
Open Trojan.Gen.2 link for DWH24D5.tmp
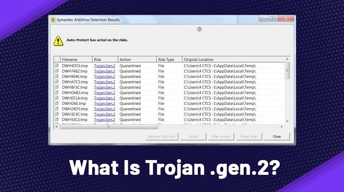(x=104, y=109)
